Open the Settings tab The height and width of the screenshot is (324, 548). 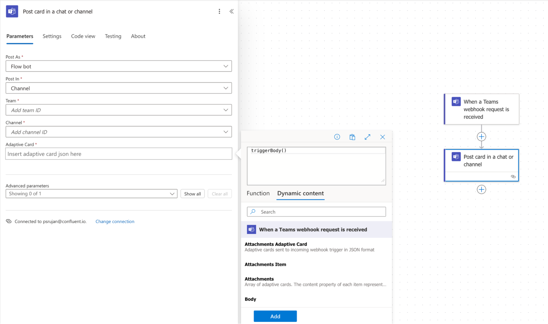point(52,36)
